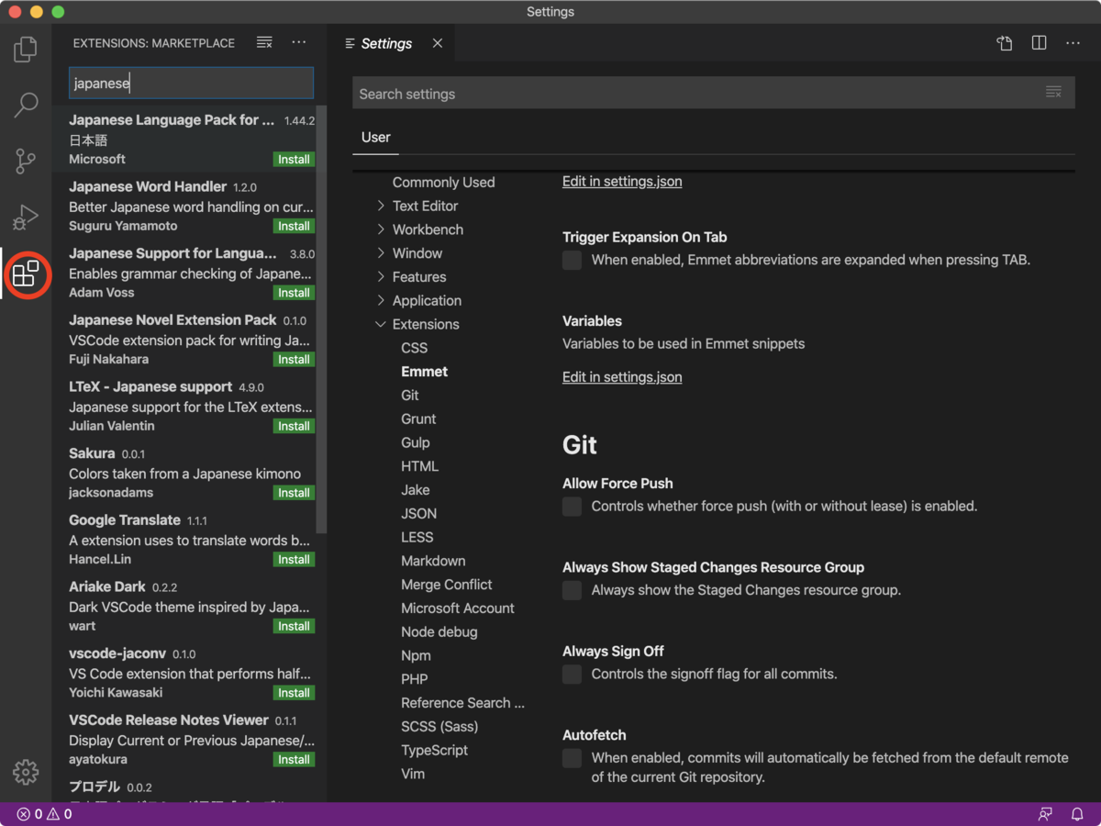The height and width of the screenshot is (826, 1101).
Task: Select Node debug in settings tree
Action: [439, 632]
